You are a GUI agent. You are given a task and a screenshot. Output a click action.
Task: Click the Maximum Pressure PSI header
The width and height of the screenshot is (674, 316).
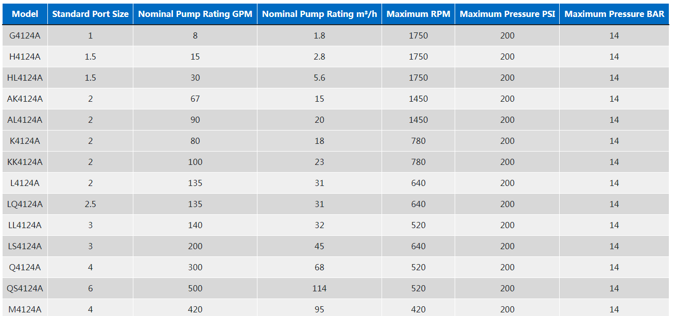[507, 14]
